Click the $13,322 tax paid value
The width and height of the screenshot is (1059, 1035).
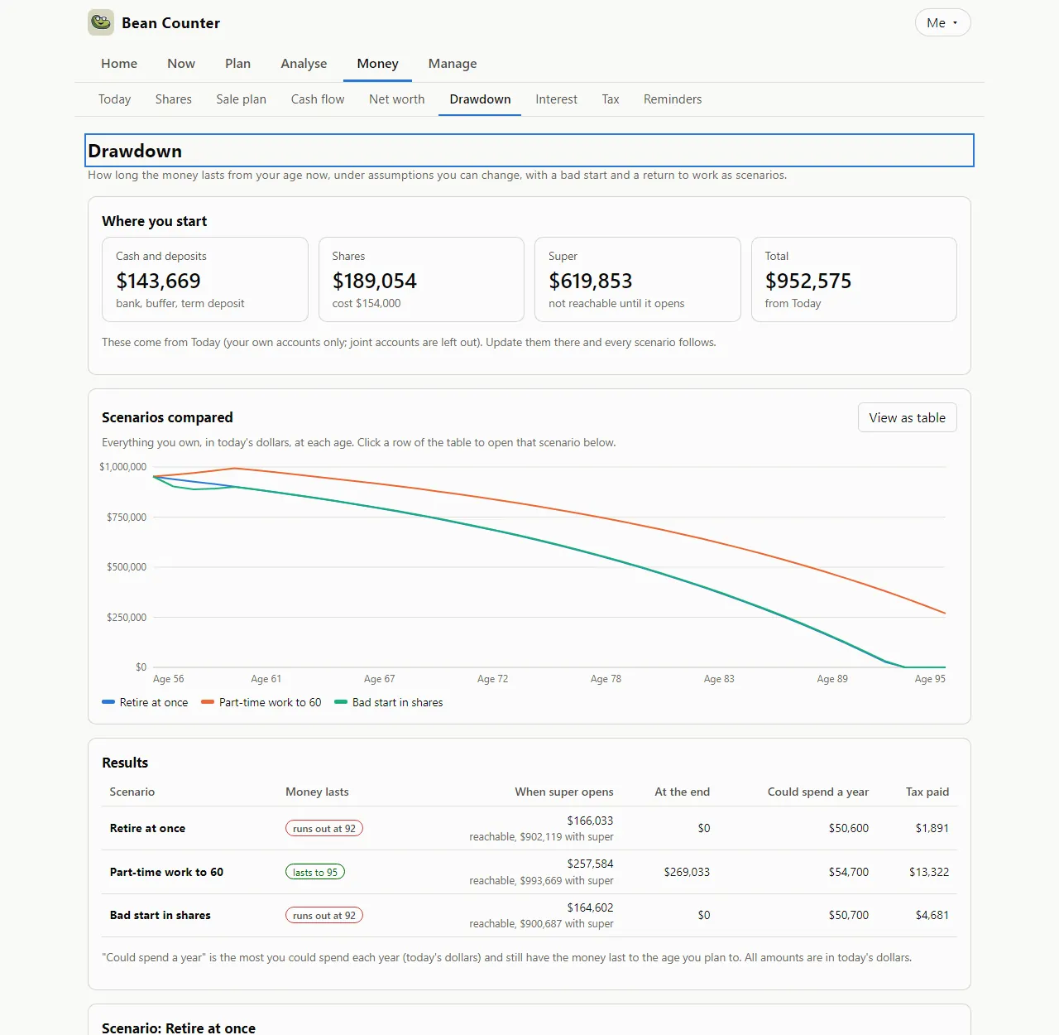click(x=929, y=873)
